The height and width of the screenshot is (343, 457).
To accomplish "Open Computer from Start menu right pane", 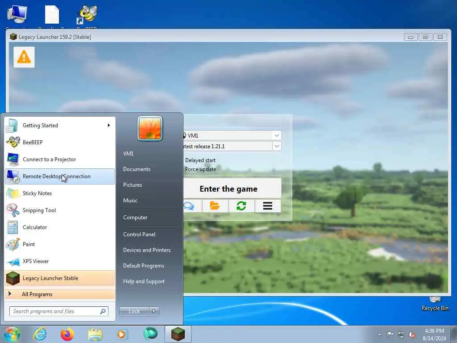I will click(x=135, y=218).
